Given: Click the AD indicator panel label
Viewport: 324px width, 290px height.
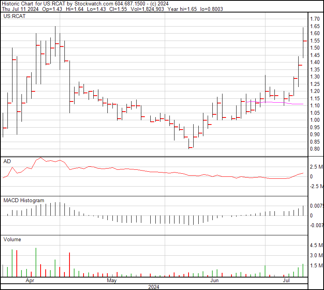Looking at the screenshot, I should (x=7, y=161).
